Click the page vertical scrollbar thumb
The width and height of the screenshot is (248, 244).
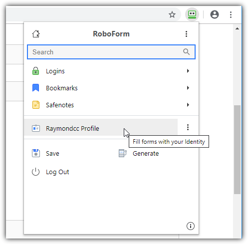[x=237, y=149]
